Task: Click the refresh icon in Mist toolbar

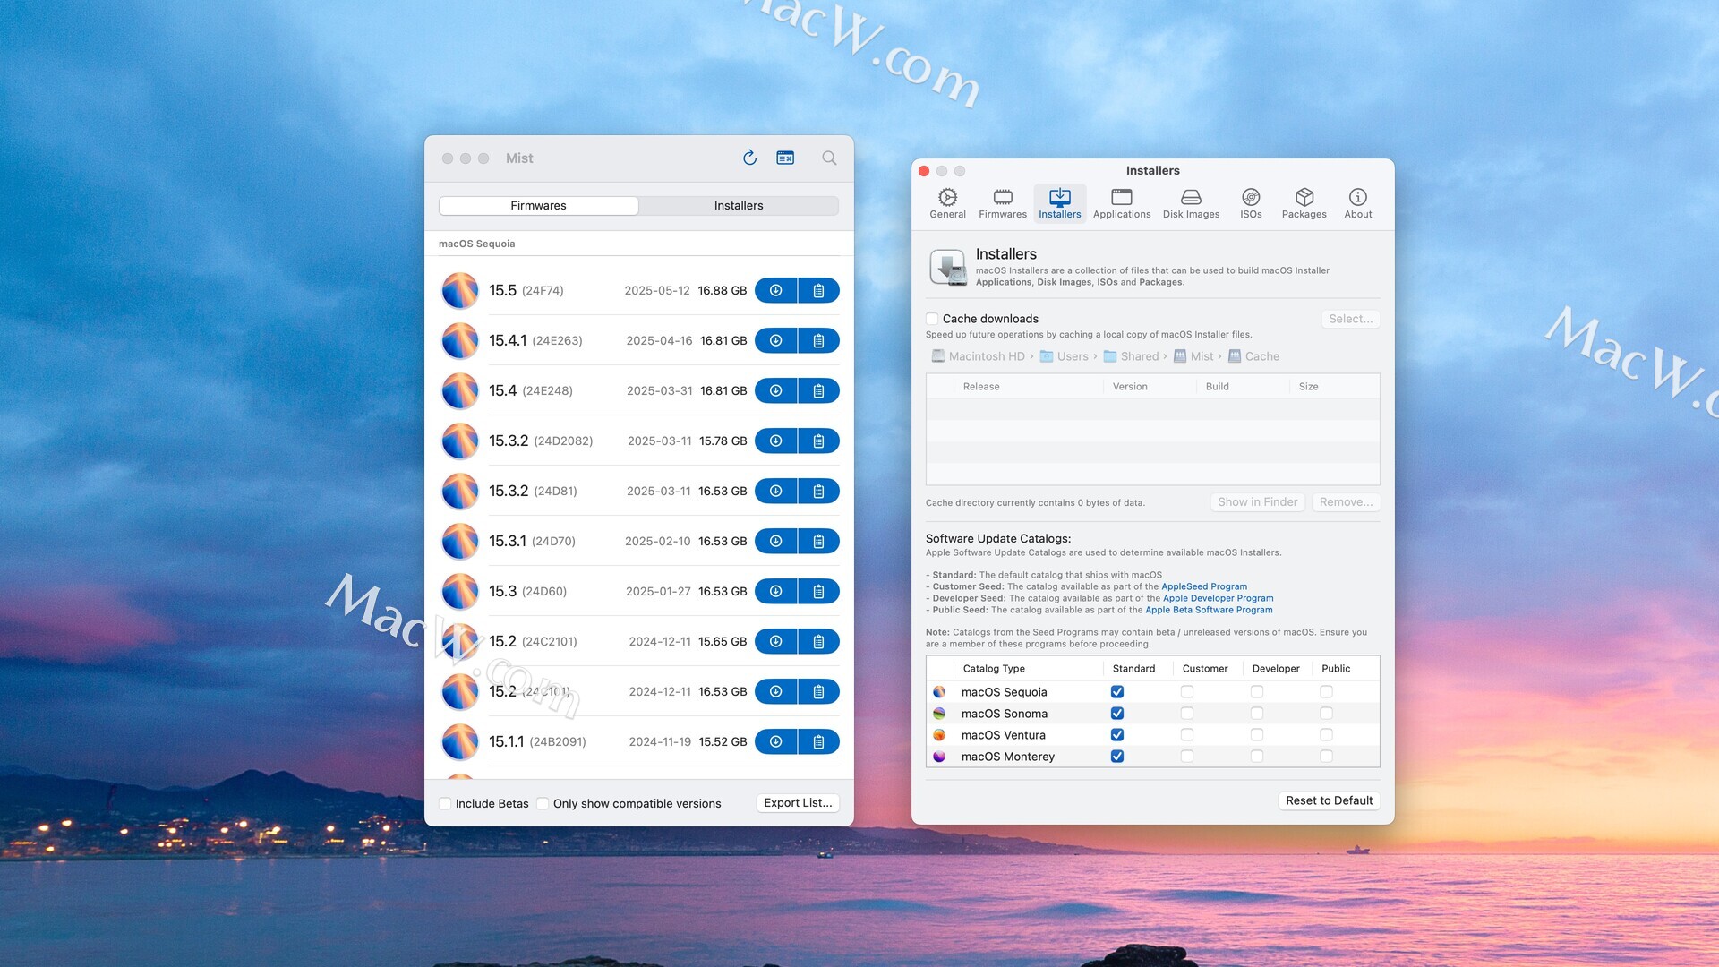Action: click(x=749, y=158)
